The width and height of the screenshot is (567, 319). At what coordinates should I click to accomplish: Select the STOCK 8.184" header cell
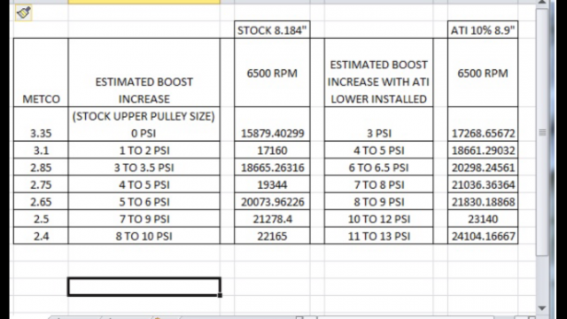point(272,30)
